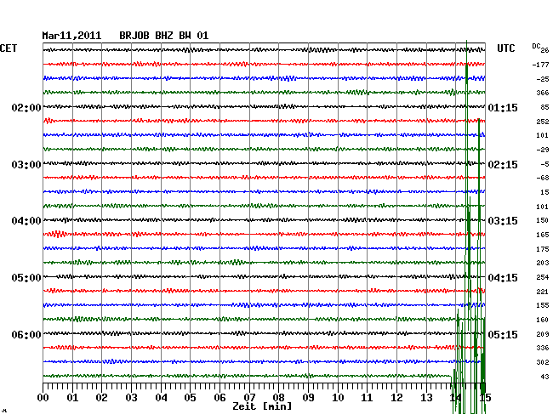Select station header BRJOB BHZ BW 01
The width and height of the screenshot is (553, 420).
click(x=163, y=36)
